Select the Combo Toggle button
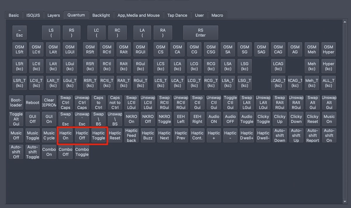The image size is (351, 208). coord(82,152)
